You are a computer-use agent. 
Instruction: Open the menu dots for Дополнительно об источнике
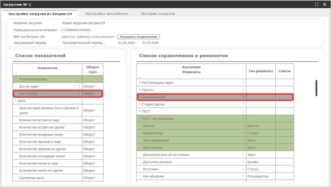click(244, 154)
